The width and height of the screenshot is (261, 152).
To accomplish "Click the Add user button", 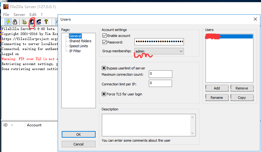I will pyautogui.click(x=217, y=88).
